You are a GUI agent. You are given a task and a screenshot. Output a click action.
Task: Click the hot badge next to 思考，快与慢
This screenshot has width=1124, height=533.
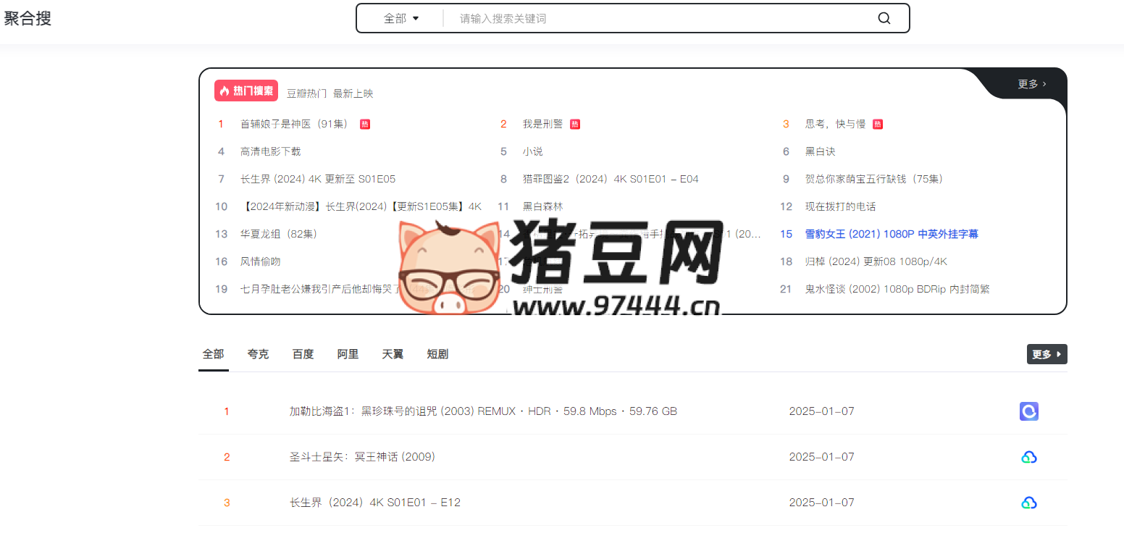point(878,125)
